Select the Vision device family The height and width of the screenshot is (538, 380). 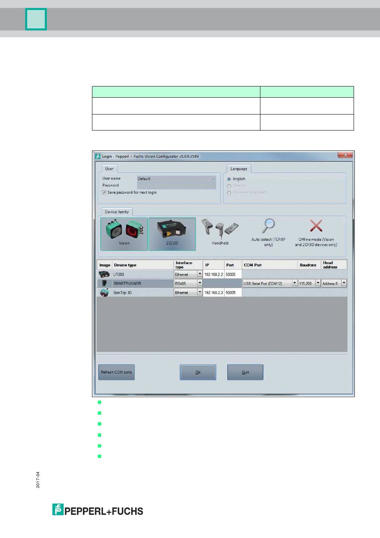[124, 234]
